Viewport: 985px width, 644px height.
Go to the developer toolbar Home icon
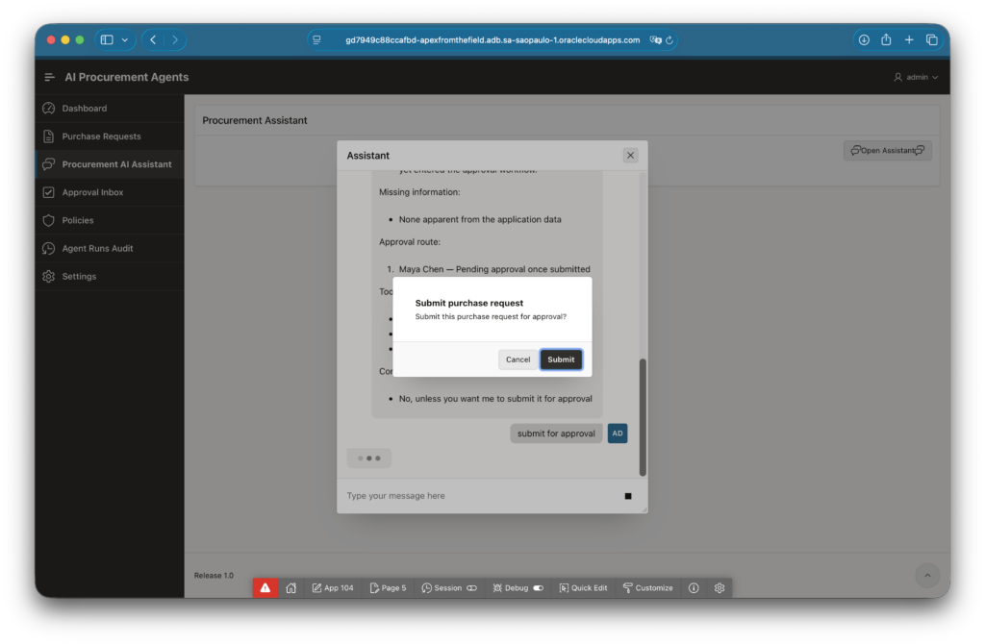tap(290, 588)
